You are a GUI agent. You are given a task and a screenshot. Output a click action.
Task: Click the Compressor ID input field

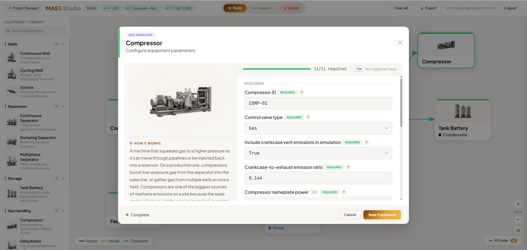(x=318, y=103)
